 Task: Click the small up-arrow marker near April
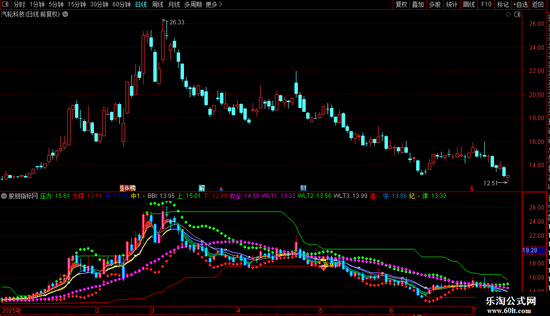pyautogui.click(x=221, y=189)
